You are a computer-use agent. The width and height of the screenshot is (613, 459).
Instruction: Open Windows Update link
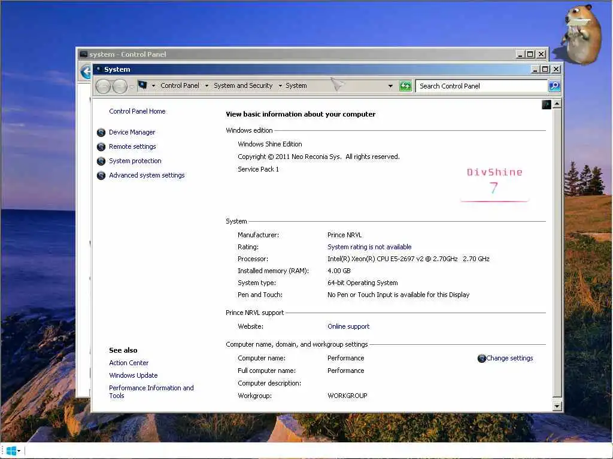(x=133, y=375)
